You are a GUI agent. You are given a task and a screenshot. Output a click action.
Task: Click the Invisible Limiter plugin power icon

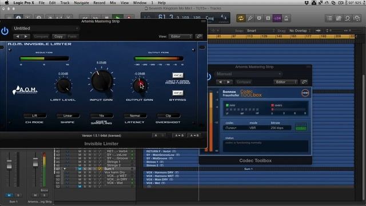(5, 31)
